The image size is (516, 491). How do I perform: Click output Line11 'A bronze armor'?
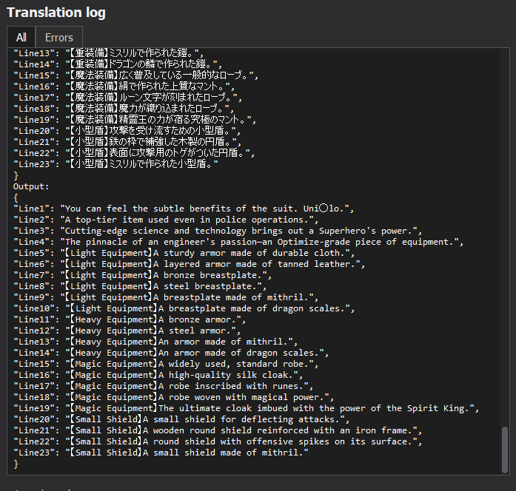pyautogui.click(x=130, y=319)
